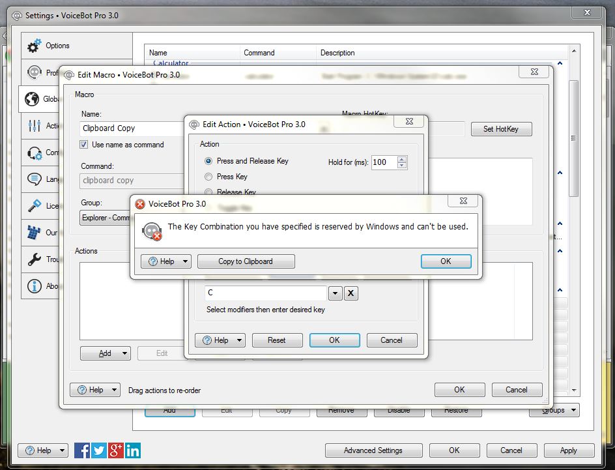Expand the key selection dropdown arrow

coord(335,293)
